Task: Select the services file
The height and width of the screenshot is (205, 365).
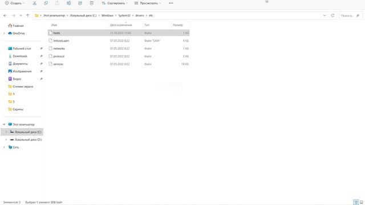Action: (119, 64)
